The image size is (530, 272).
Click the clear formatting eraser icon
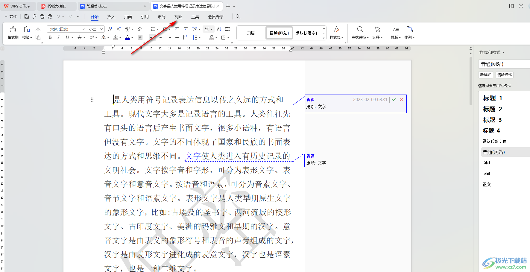tap(140, 29)
